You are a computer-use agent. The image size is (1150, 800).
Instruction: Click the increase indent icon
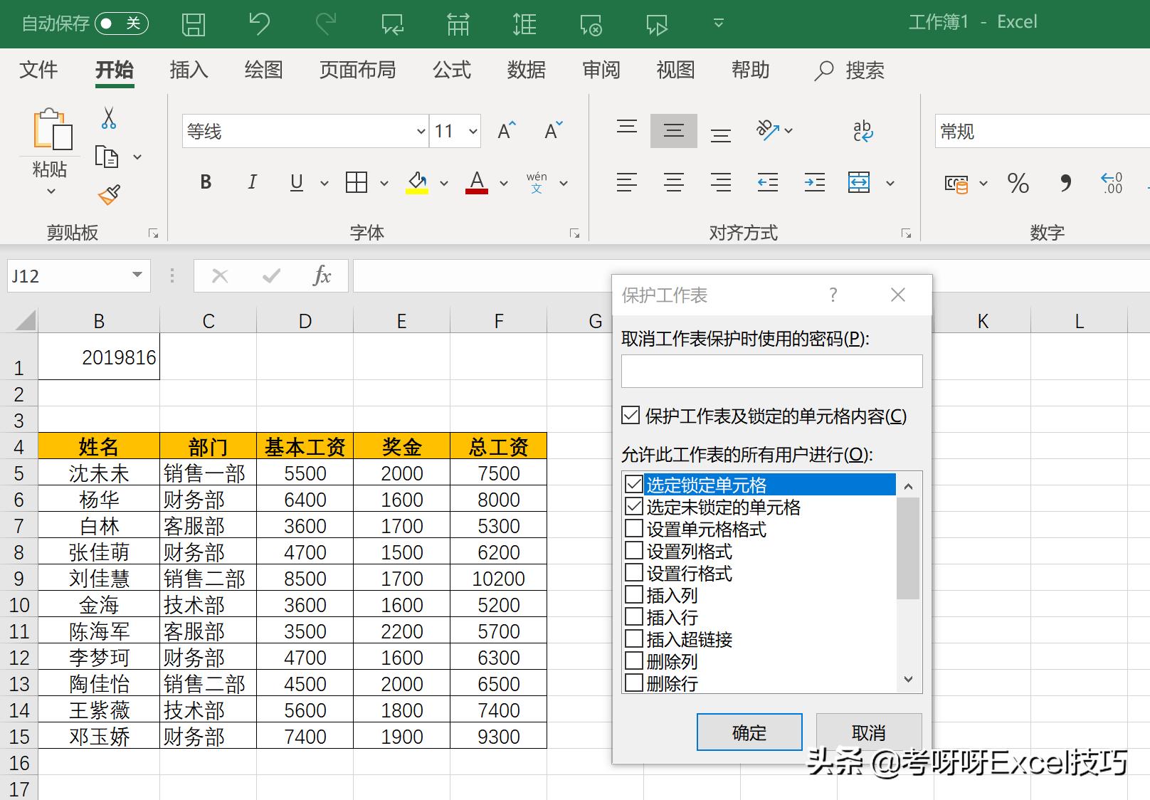tap(814, 182)
